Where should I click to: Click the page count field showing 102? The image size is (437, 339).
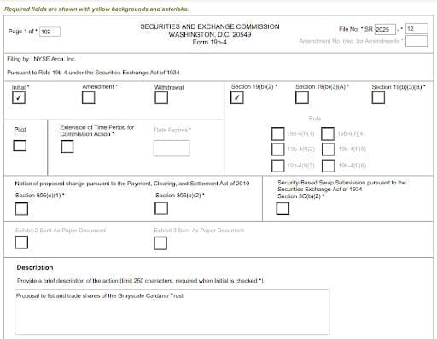click(50, 32)
